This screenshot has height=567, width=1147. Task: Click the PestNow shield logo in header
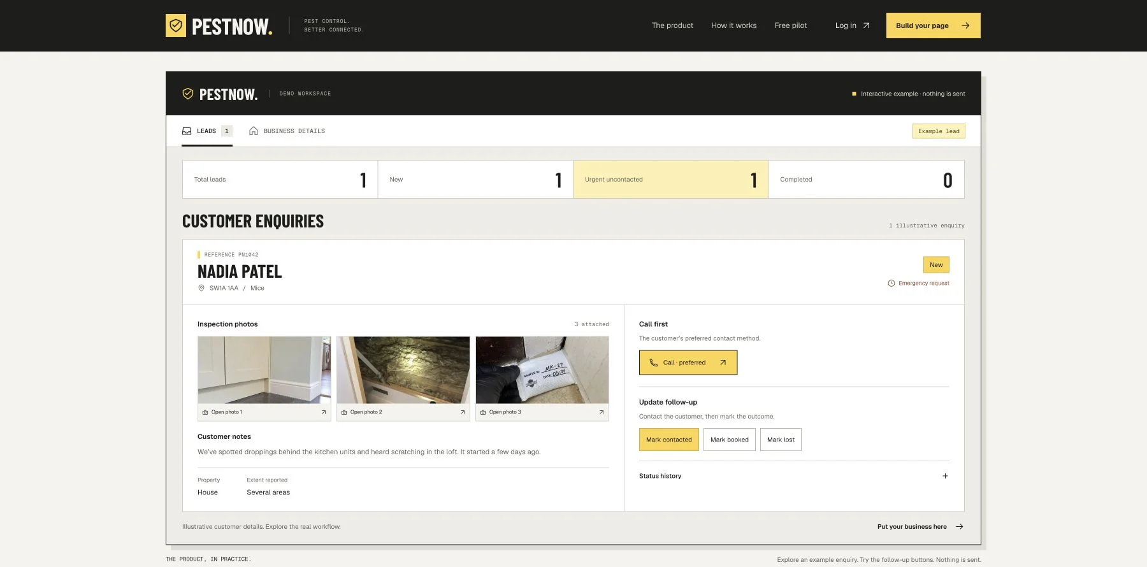(x=176, y=25)
